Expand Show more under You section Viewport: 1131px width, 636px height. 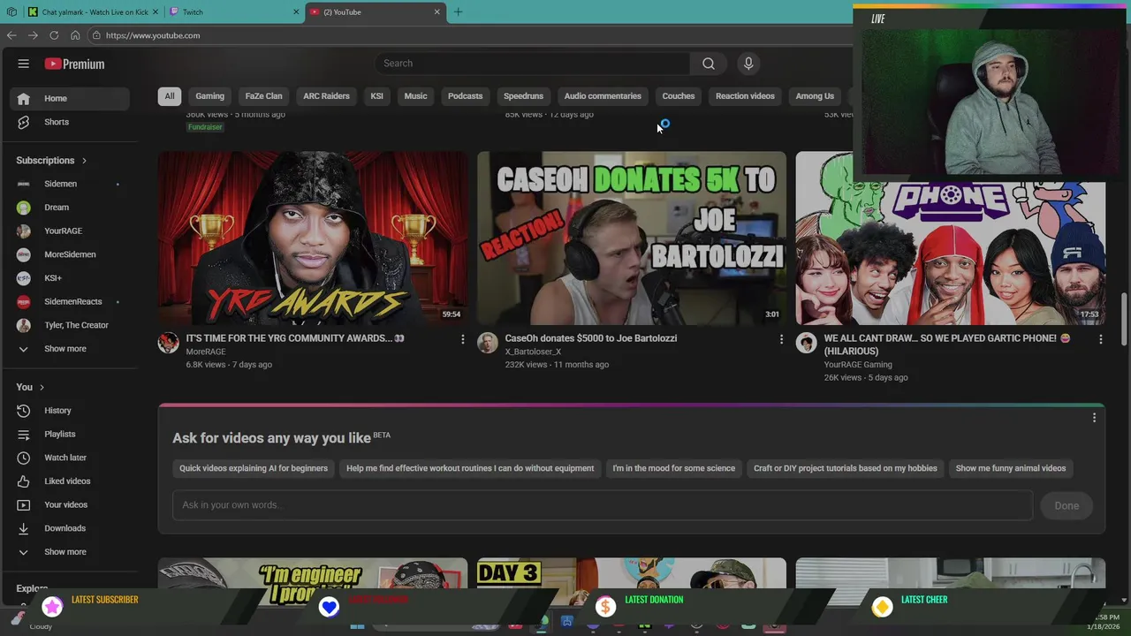(x=70, y=552)
